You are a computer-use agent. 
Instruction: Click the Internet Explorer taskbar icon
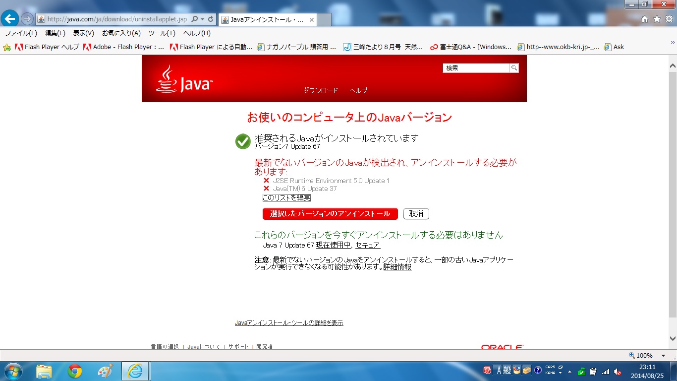pyautogui.click(x=135, y=371)
